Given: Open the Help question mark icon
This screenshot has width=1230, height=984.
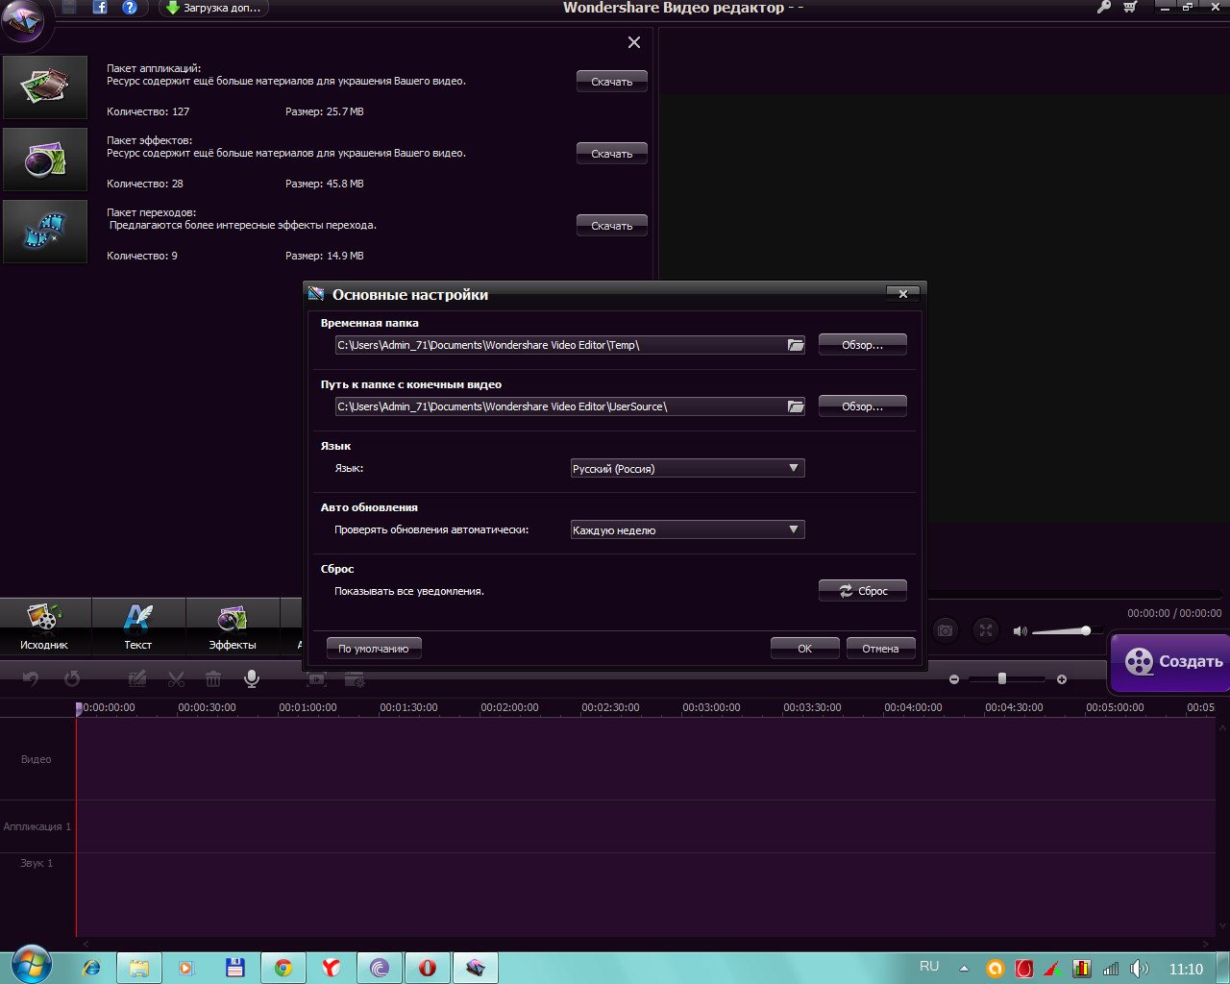Looking at the screenshot, I should pyautogui.click(x=130, y=8).
